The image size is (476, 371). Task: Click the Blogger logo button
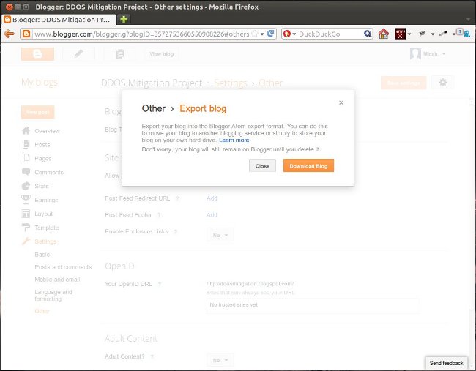tap(37, 54)
